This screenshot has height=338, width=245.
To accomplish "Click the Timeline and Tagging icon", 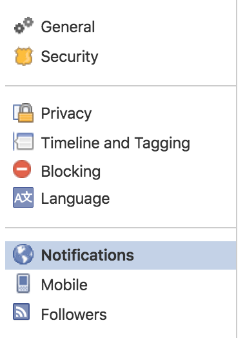I will [x=23, y=142].
